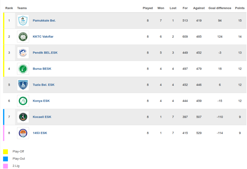247x169 pixels.
Task: Click the yellow Play-Off legend swatch
Action: (6, 151)
